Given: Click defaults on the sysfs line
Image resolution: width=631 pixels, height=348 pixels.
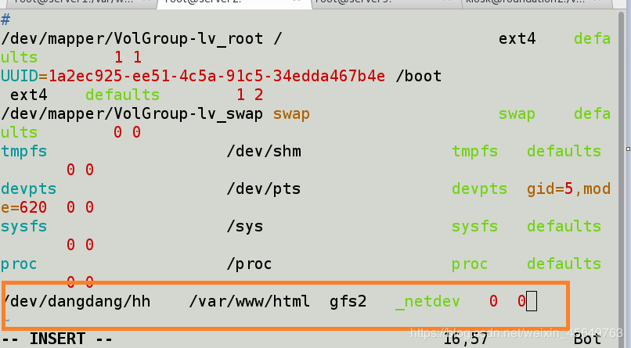Looking at the screenshot, I should [564, 226].
